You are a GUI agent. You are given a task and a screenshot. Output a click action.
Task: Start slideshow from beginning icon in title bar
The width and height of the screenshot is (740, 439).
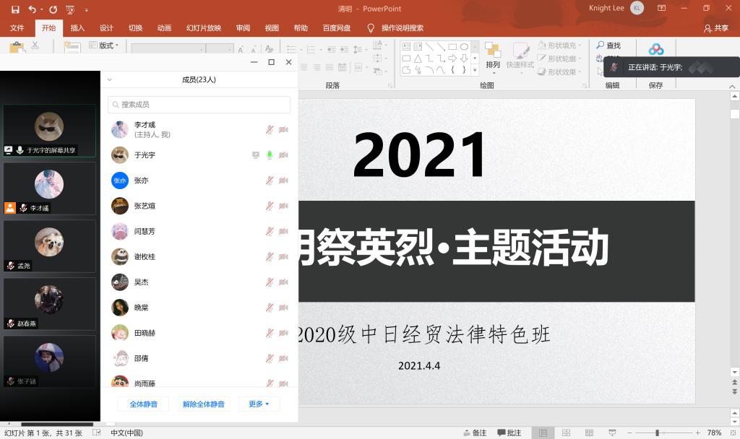(x=71, y=9)
